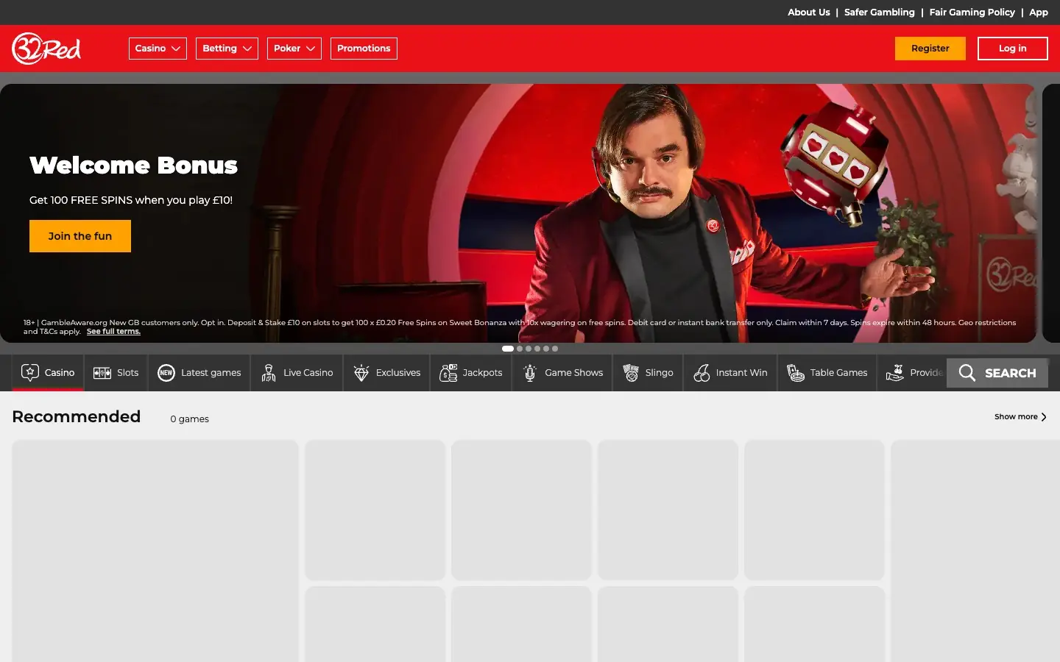Open the Fair Gaming Policy link
Image resolution: width=1060 pixels, height=662 pixels.
pos(972,13)
